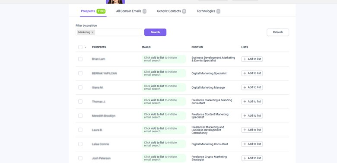
Task: Add Lalaa Comrie to a list
Action: point(252,144)
